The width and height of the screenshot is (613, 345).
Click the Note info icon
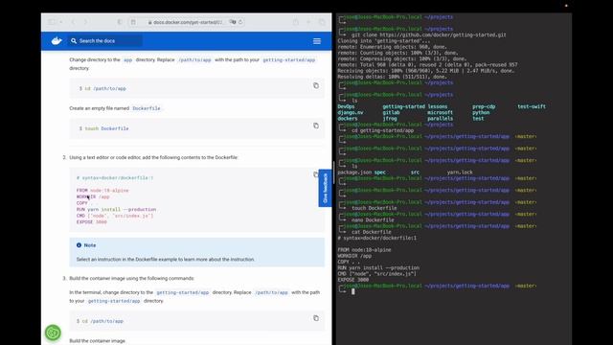[x=79, y=245]
